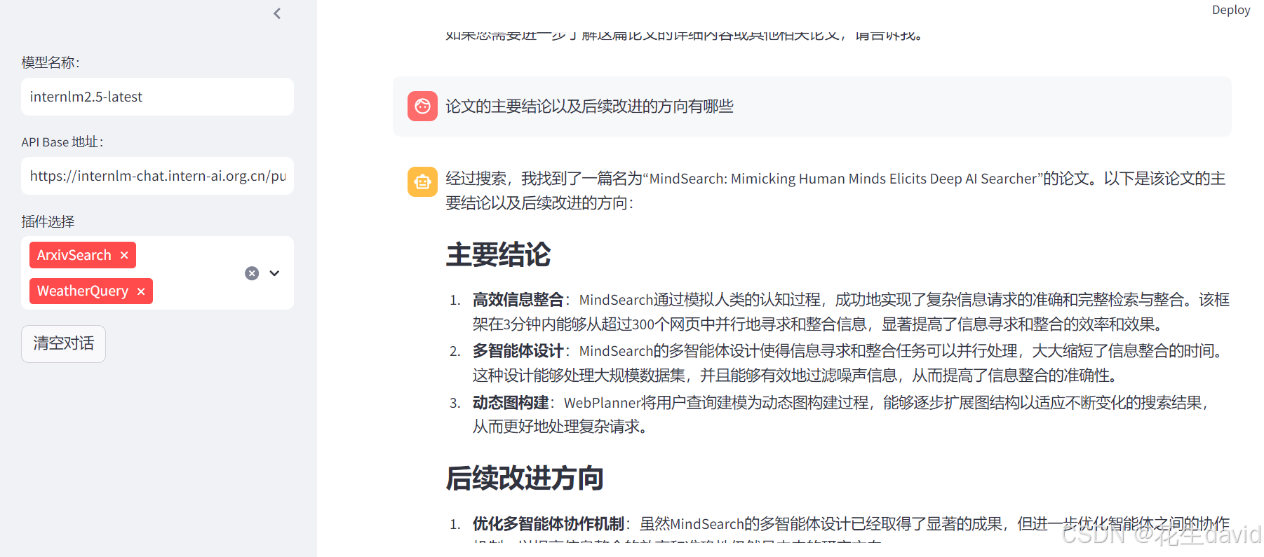Screen dimensions: 1264x557
Task: Click the 模型名称 label
Action: [x=51, y=62]
